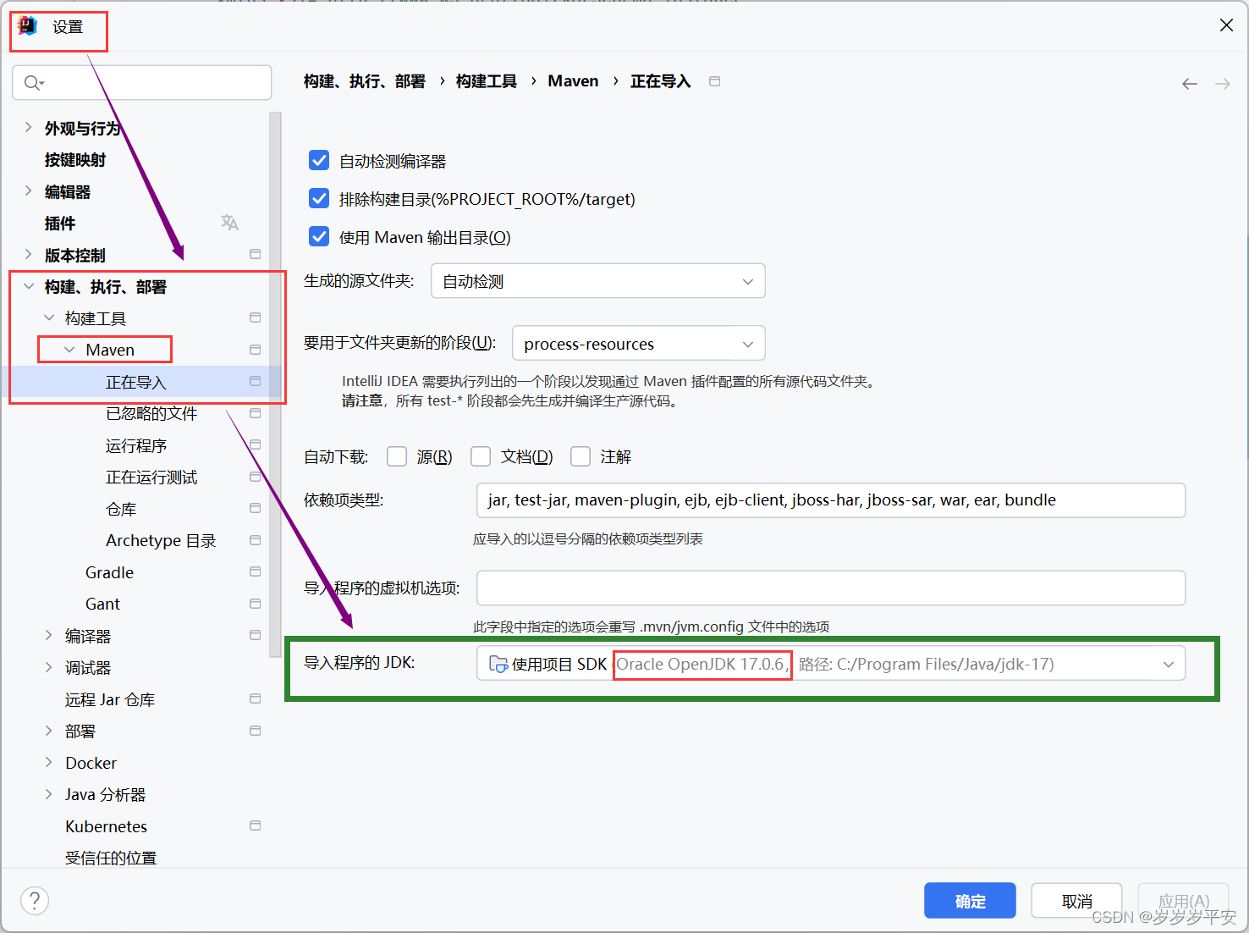The image size is (1249, 933).
Task: Select 插件 in settings tree
Action: coord(60,224)
